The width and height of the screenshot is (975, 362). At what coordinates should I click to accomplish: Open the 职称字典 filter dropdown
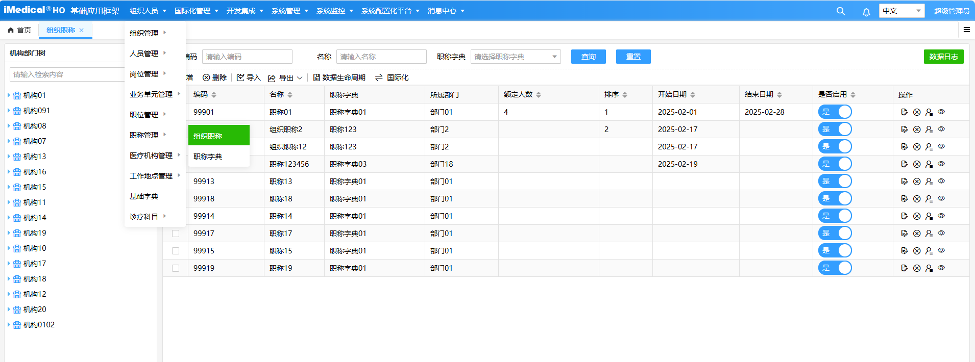515,57
